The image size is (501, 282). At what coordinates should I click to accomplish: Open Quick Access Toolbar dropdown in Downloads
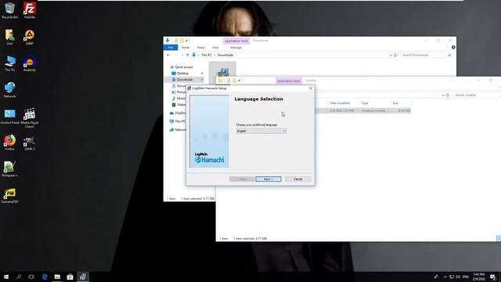187,41
